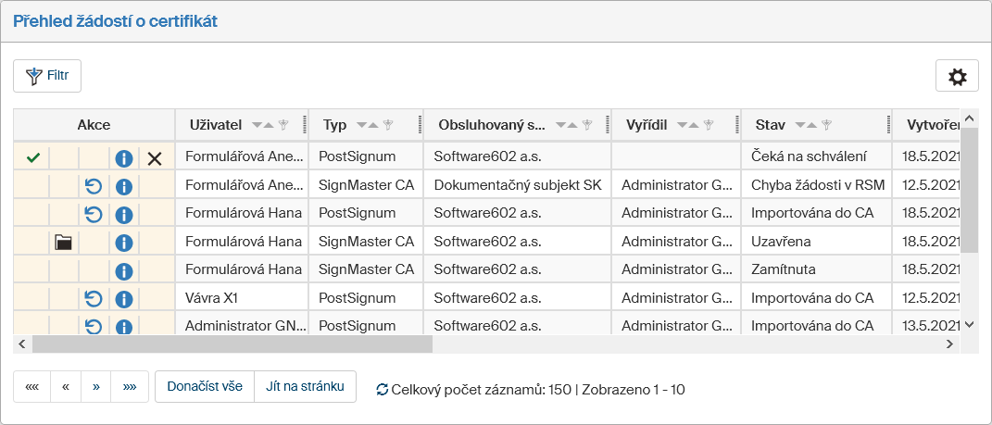Click 'Donačíst vše' button
The height and width of the screenshot is (425, 992).
pos(204,387)
